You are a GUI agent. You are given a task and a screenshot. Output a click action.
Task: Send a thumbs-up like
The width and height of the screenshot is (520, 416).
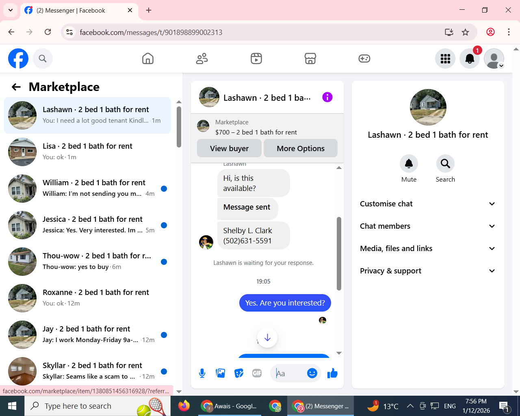tap(332, 373)
